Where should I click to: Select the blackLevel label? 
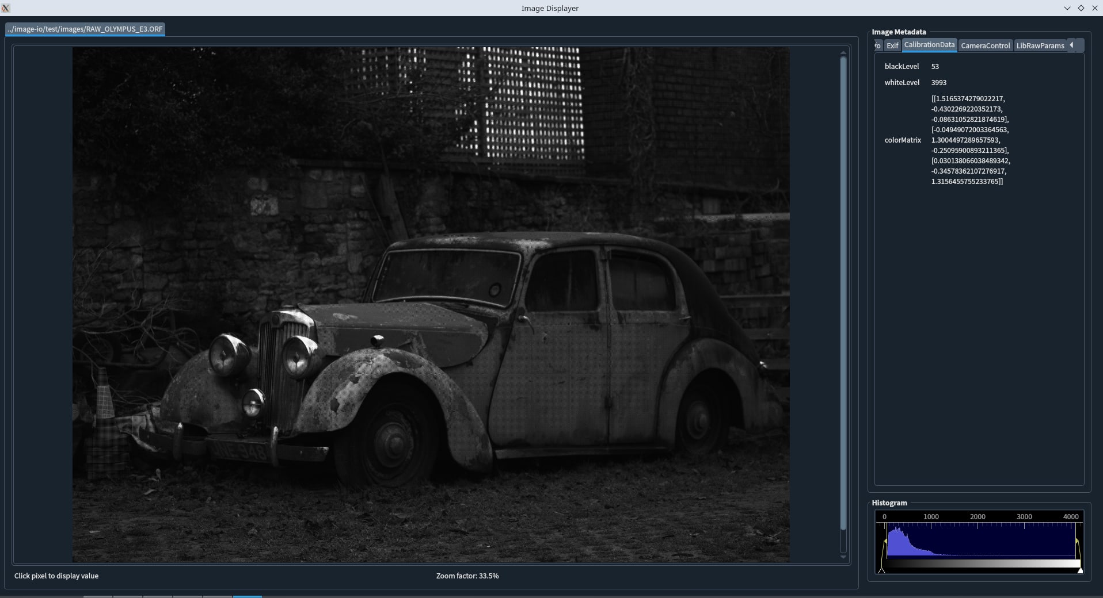point(902,67)
